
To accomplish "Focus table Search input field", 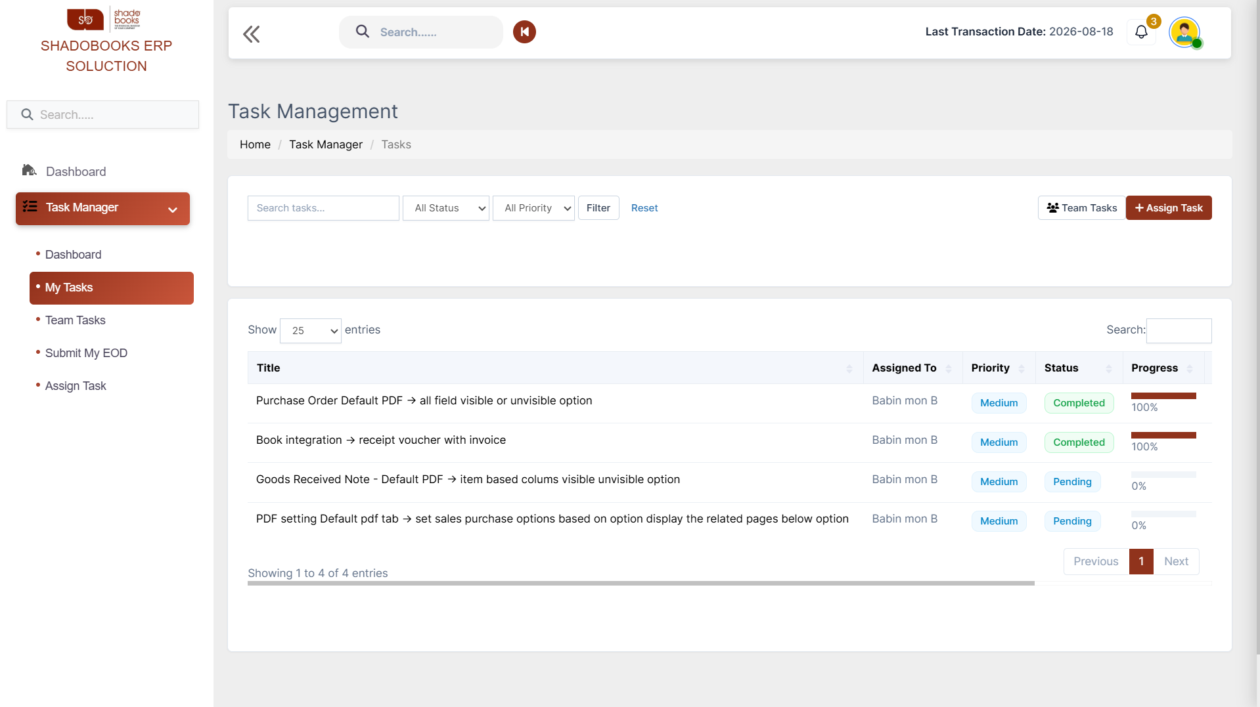I will 1179,330.
